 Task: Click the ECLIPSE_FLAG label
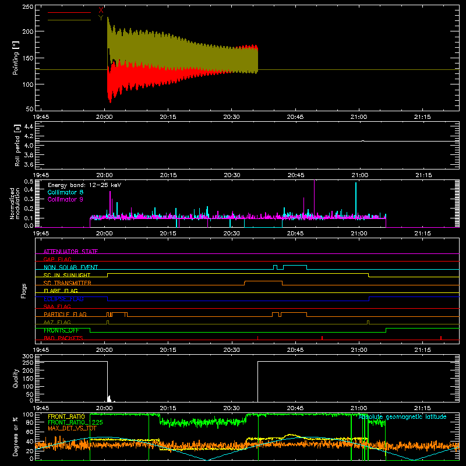point(63,299)
